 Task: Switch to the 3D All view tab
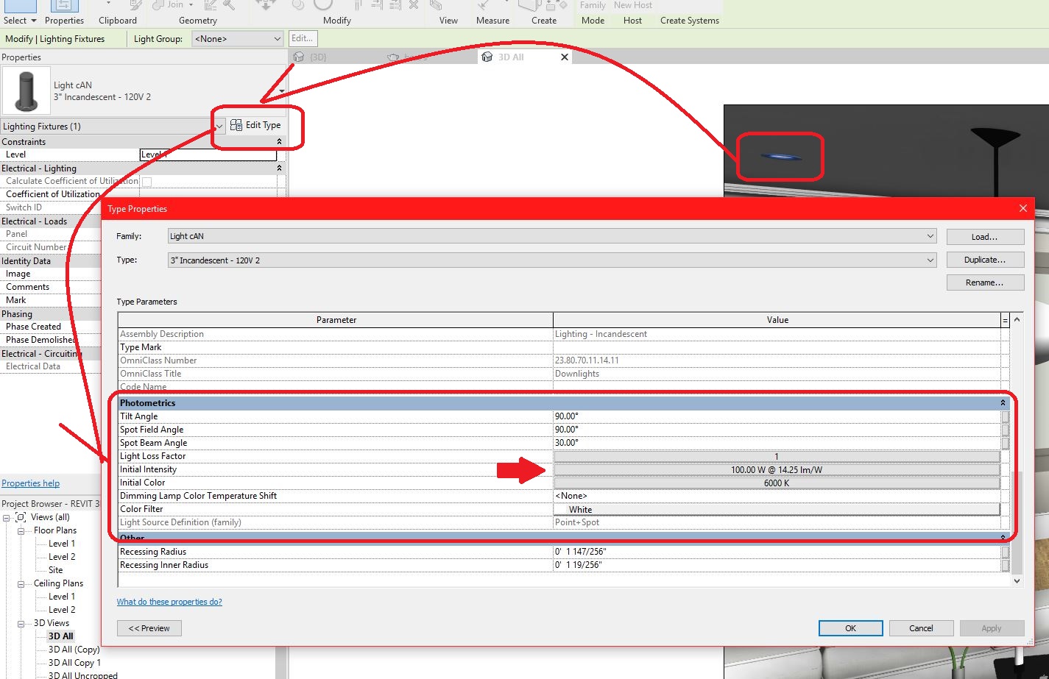click(511, 57)
